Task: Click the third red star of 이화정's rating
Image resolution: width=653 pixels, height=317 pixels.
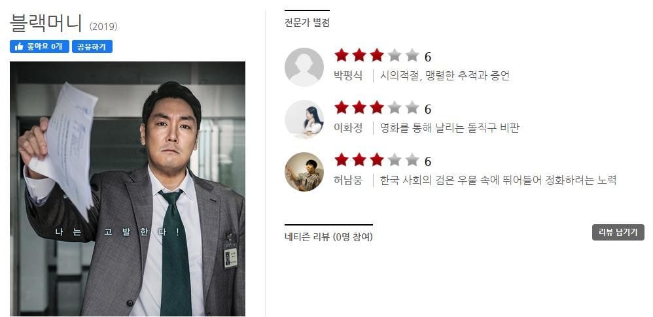Action: (376, 107)
